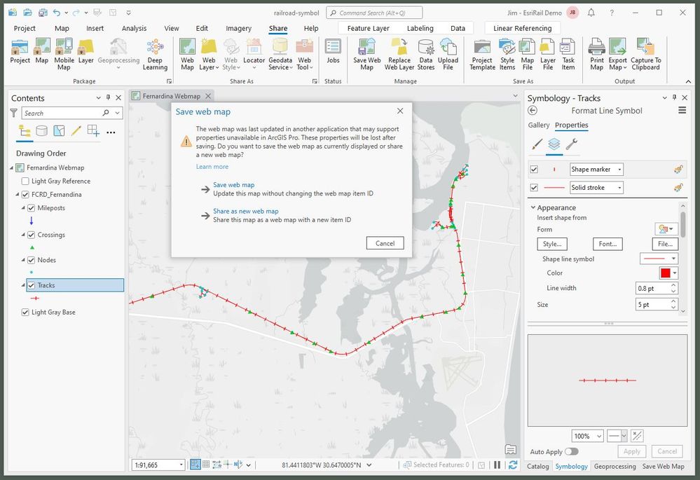Image resolution: width=700 pixels, height=480 pixels.
Task: Open Style Items save tool
Action: (507, 54)
